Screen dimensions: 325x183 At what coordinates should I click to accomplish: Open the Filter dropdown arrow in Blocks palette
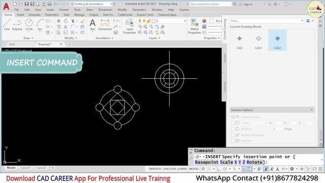click(x=302, y=21)
